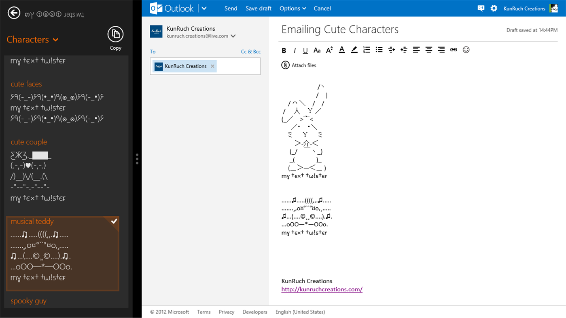Insert a bulleted list
Image resolution: width=566 pixels, height=318 pixels.
(x=379, y=50)
